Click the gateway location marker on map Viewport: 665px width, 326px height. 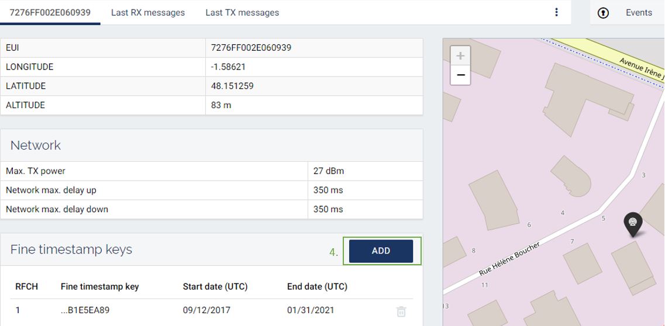click(x=632, y=224)
